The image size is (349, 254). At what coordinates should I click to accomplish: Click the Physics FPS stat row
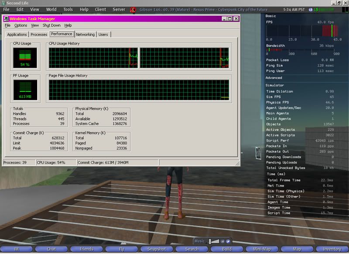point(300,102)
